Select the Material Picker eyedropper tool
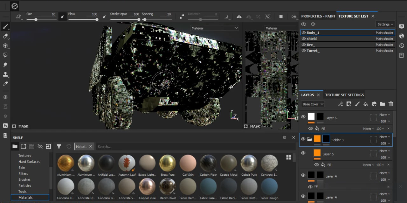Image resolution: width=407 pixels, height=203 pixels. 5,84
